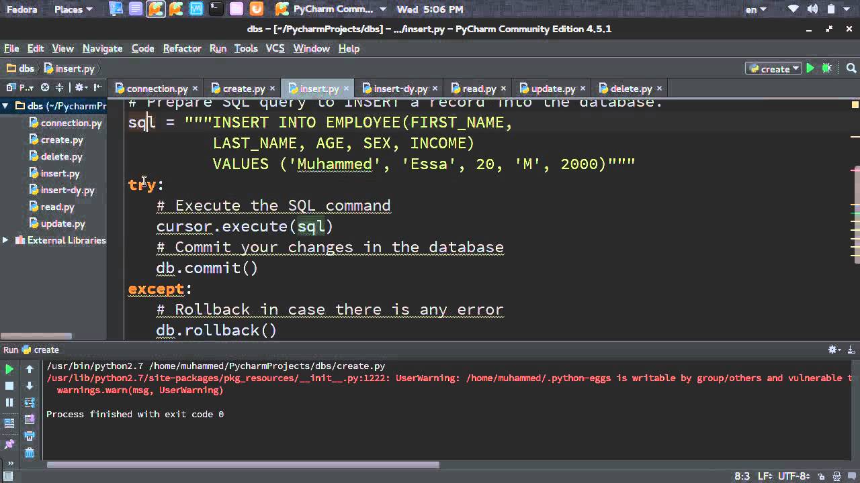Open the Help menu
Viewport: 860px width, 483px height.
pyautogui.click(x=349, y=48)
